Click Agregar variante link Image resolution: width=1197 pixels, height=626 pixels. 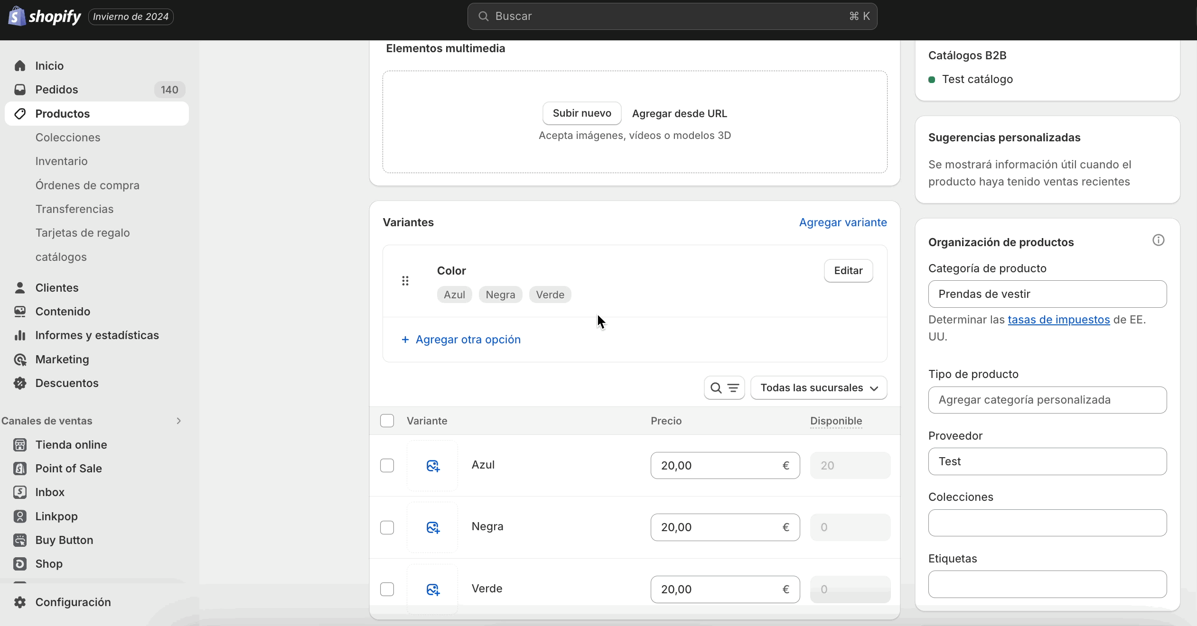(x=842, y=222)
